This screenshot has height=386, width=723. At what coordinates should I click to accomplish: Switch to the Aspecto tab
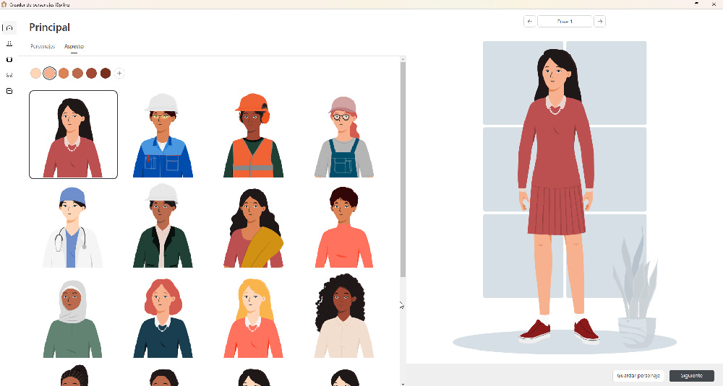pos(74,46)
